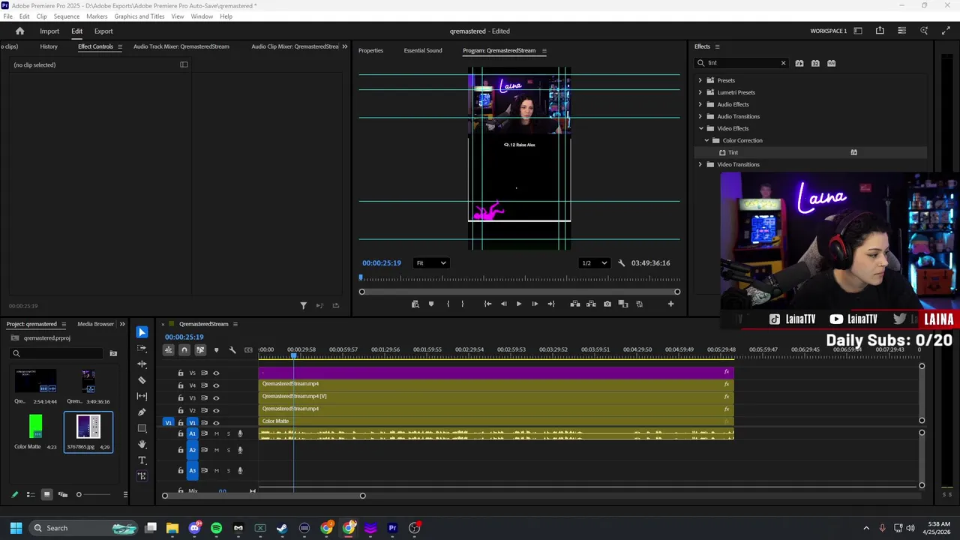
Task: Open the Graphics and Titles menu
Action: click(139, 16)
